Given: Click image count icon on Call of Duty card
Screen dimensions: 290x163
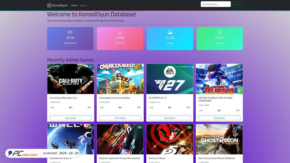Looking at the screenshot, I should click(70, 107).
